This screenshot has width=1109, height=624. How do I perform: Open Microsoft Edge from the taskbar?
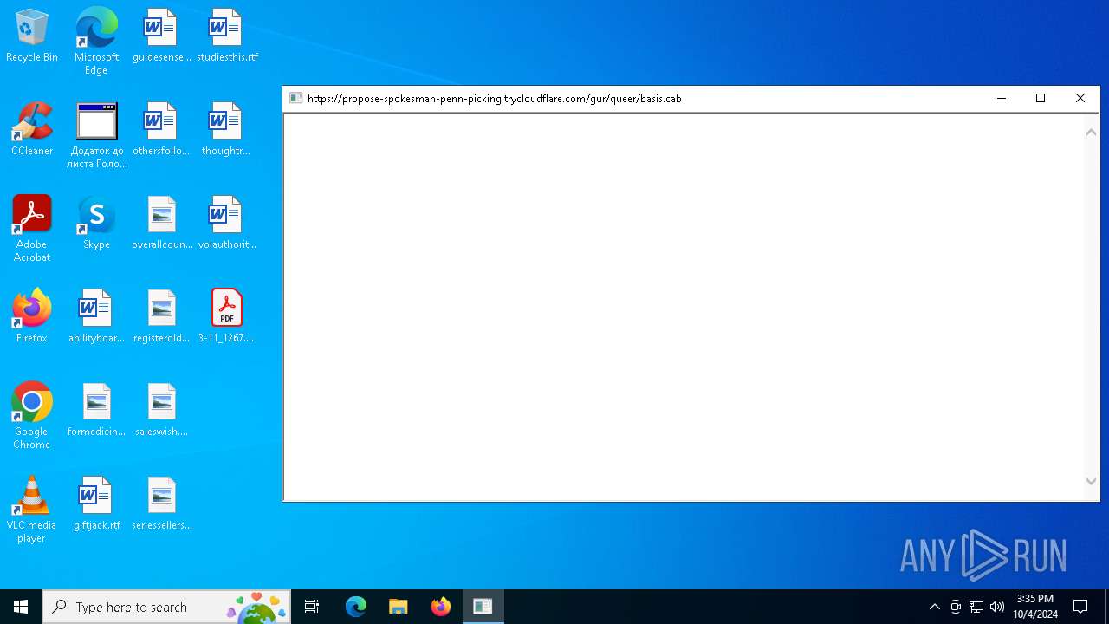[x=356, y=607]
